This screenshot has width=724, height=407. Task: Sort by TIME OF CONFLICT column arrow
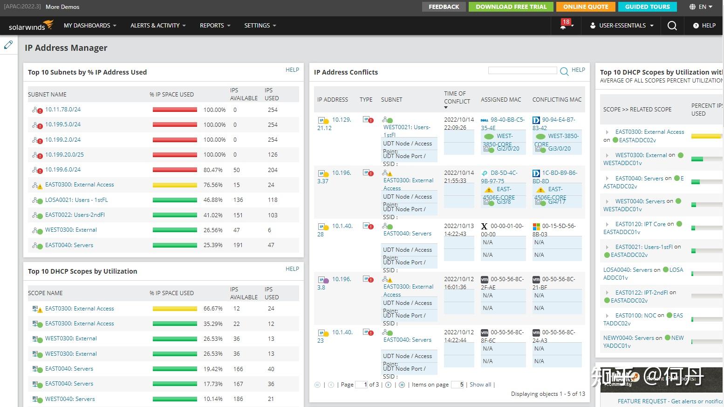pos(446,108)
